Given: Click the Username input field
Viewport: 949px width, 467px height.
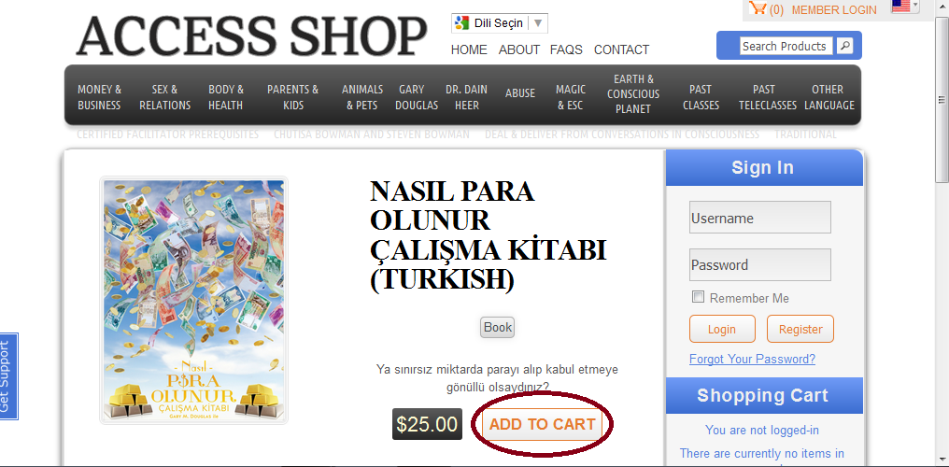Looking at the screenshot, I should (x=760, y=218).
